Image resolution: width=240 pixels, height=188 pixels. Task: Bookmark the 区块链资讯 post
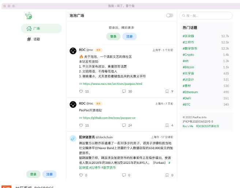pyautogui.click(x=167, y=175)
